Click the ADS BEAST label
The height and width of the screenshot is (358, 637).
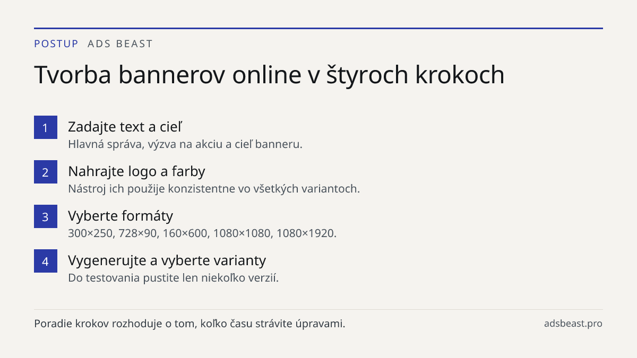click(120, 44)
